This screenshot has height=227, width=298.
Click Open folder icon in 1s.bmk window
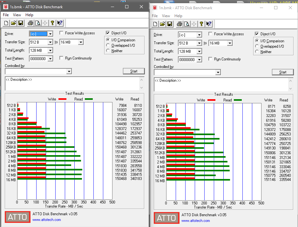point(13,23)
